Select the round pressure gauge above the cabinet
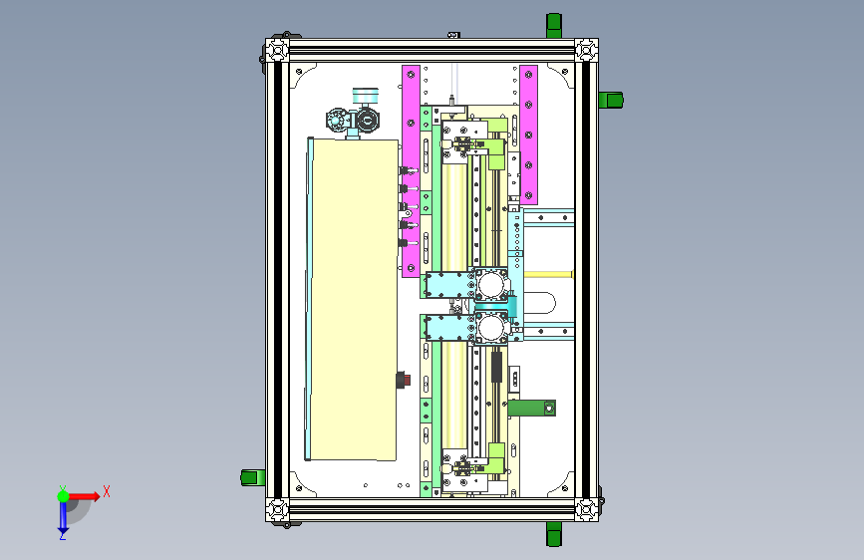Screen dimensions: 864x560 pyautogui.click(x=366, y=96)
